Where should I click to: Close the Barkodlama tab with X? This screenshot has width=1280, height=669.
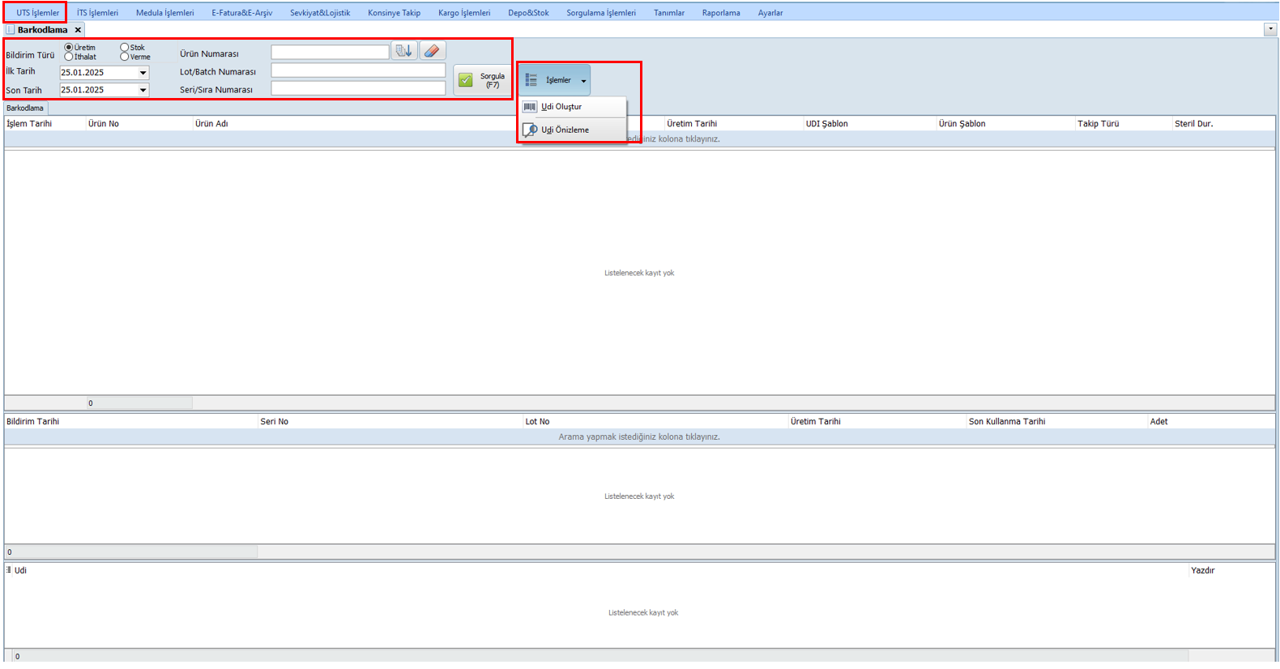pos(78,30)
